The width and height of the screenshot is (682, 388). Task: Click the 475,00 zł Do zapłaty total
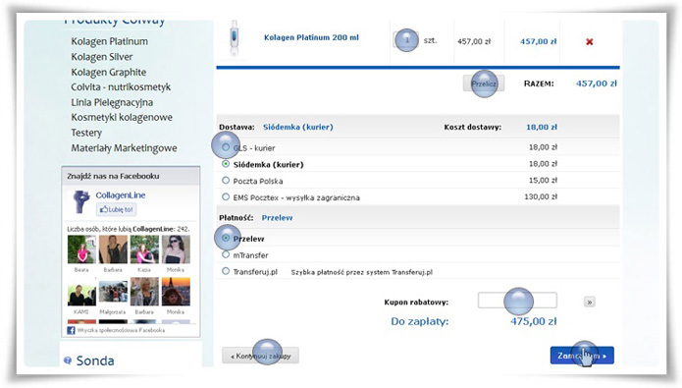533,321
